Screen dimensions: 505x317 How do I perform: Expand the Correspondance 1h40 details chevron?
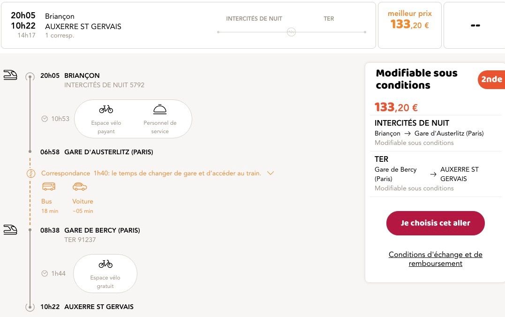point(270,173)
